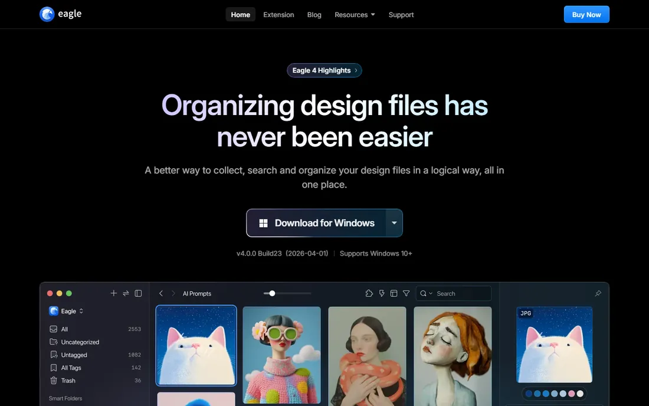Click the plus add icon in app sidebar
The height and width of the screenshot is (406, 649).
(x=113, y=293)
